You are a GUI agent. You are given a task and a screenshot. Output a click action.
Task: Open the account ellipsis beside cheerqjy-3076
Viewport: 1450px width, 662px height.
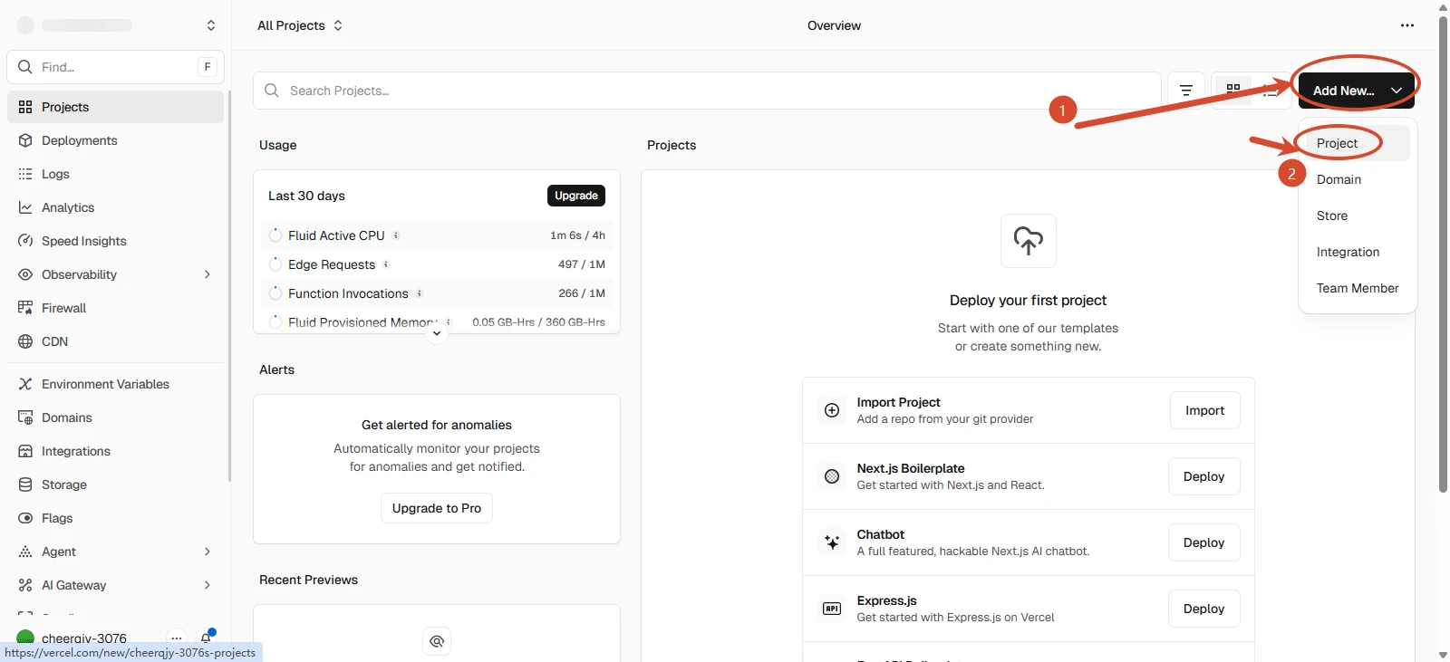point(177,638)
